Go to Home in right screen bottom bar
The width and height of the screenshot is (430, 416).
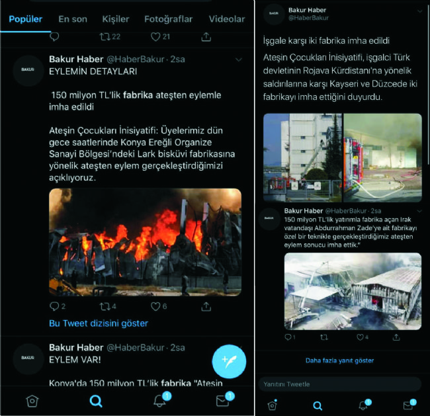point(272,405)
